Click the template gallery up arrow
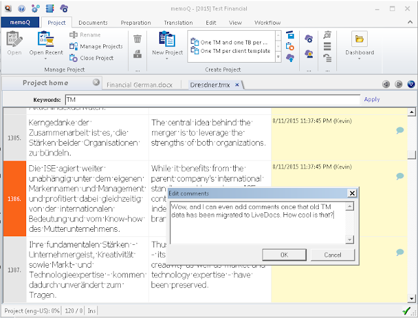Screen dimensions: 418x318 click(278, 35)
